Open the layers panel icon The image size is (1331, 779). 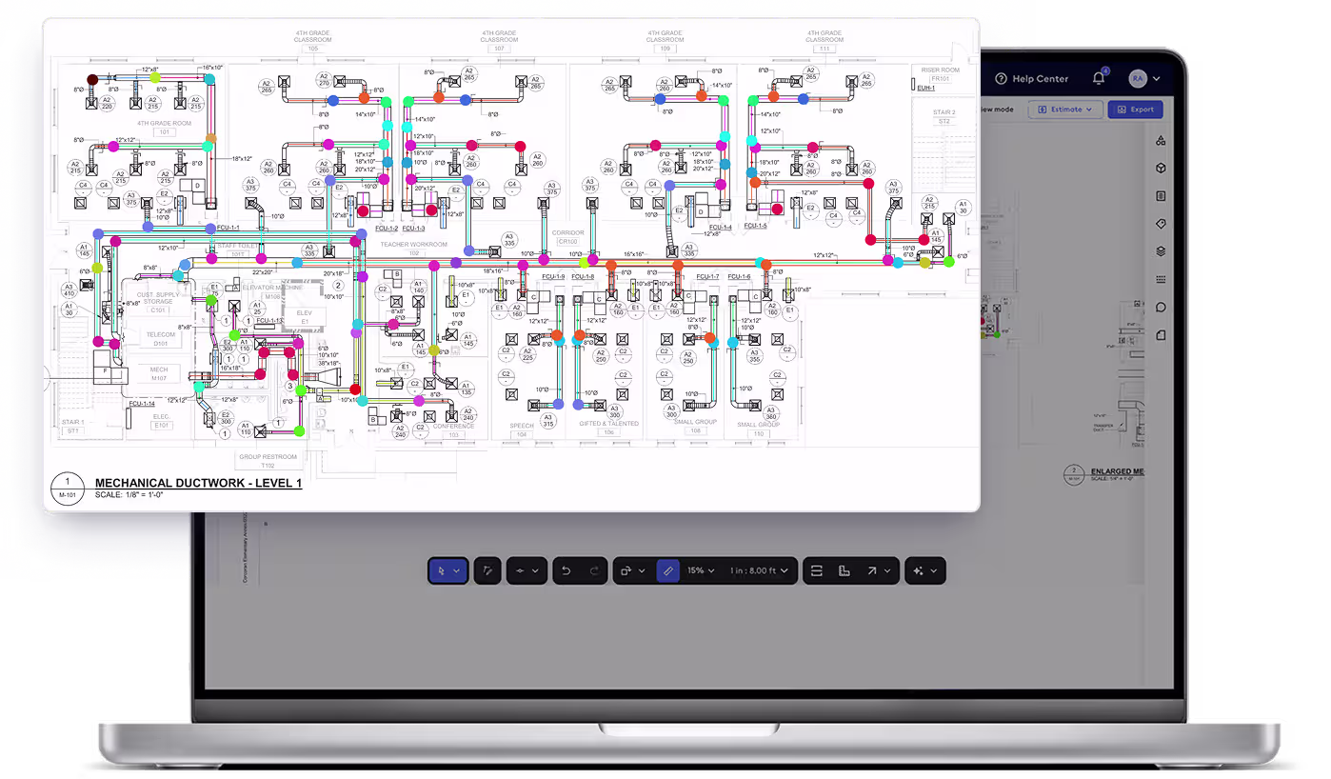[x=1161, y=251]
